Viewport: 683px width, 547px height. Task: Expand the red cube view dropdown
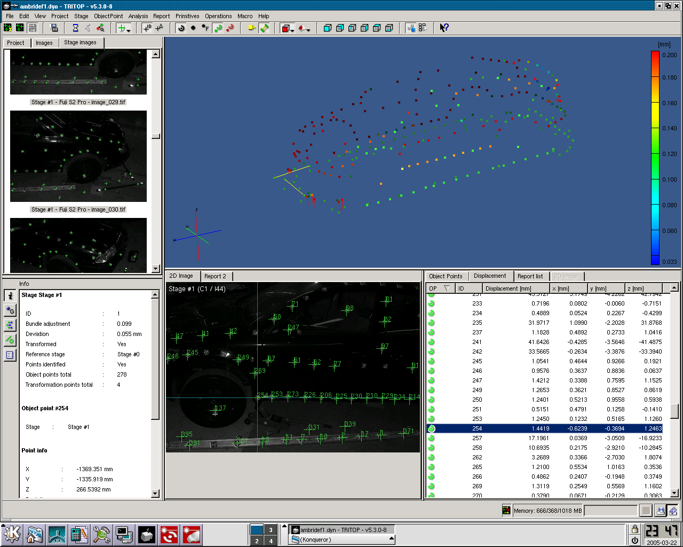[292, 29]
